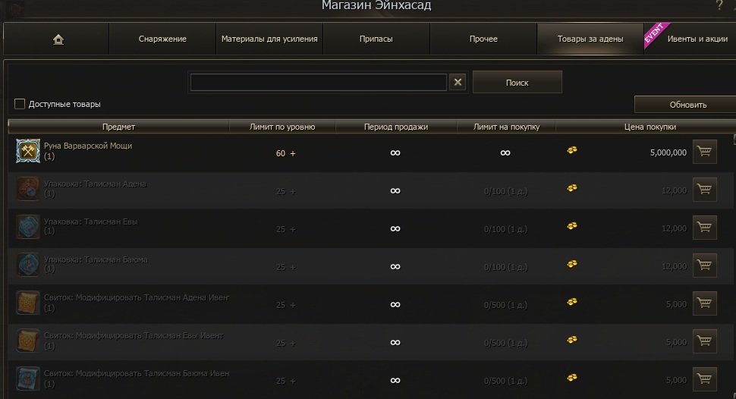Select Свиток: Модифицировать Талисман Баюма Ивент name
The height and width of the screenshot is (399, 736).
[x=136, y=374]
